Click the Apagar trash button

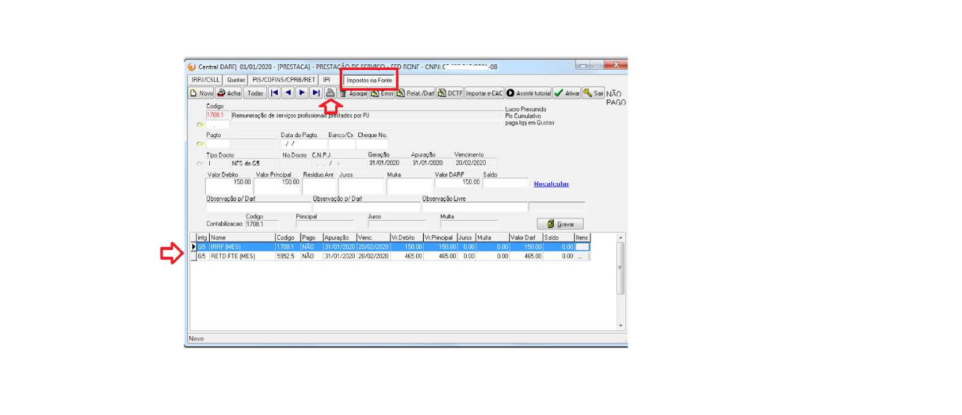(x=354, y=93)
